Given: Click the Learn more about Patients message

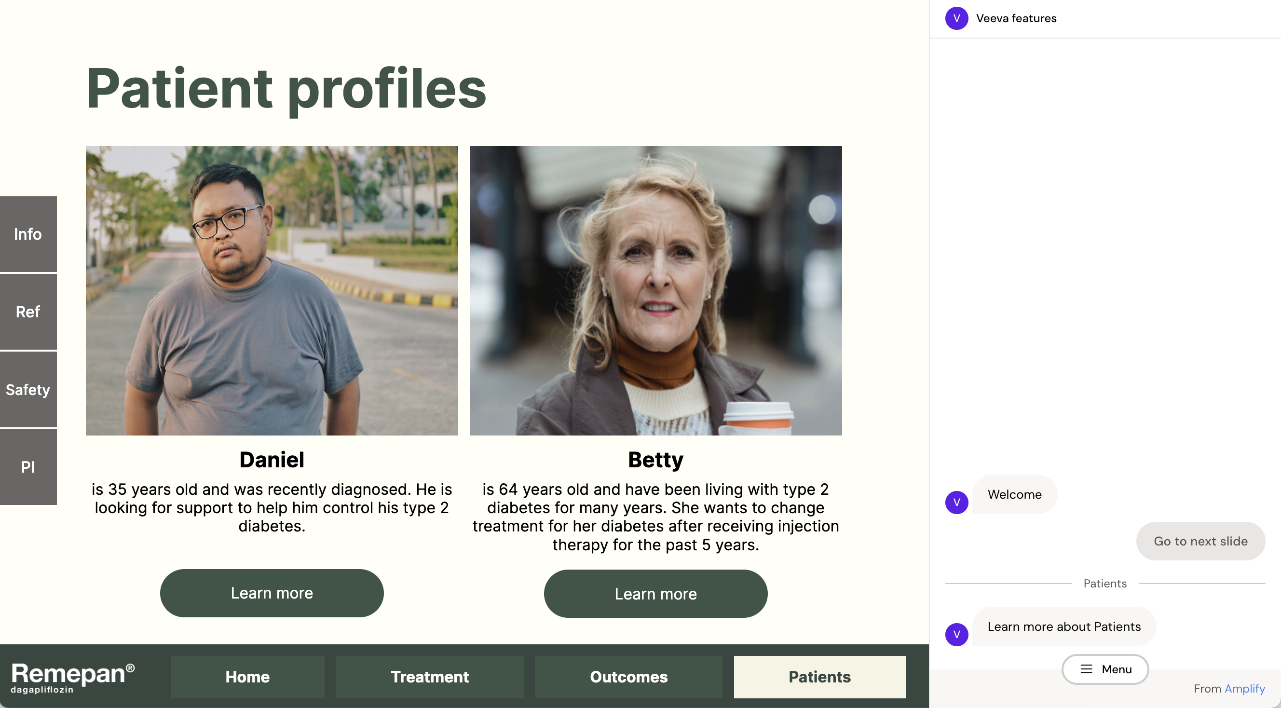Looking at the screenshot, I should pyautogui.click(x=1063, y=626).
